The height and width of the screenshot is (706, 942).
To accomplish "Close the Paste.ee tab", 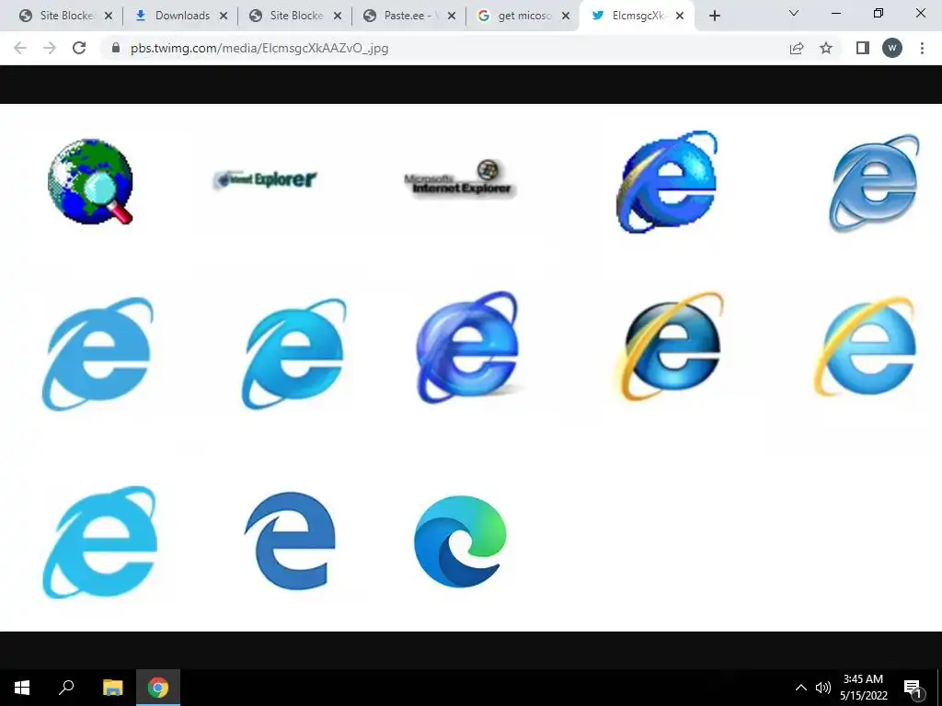I will [x=452, y=17].
